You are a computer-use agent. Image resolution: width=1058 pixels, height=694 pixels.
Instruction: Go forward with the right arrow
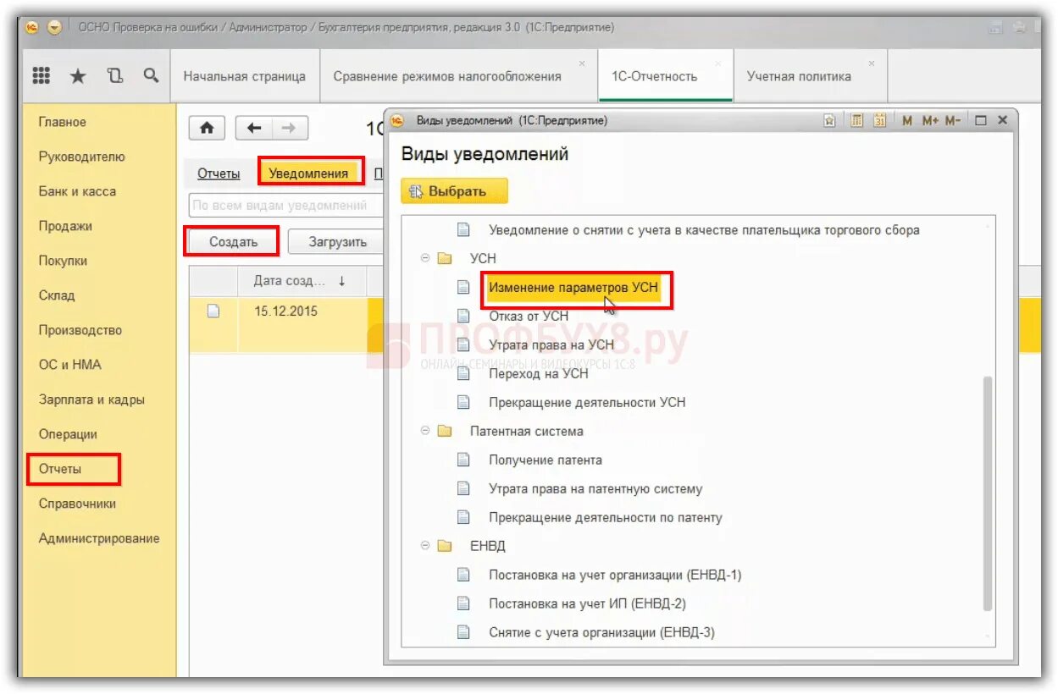coord(290,129)
